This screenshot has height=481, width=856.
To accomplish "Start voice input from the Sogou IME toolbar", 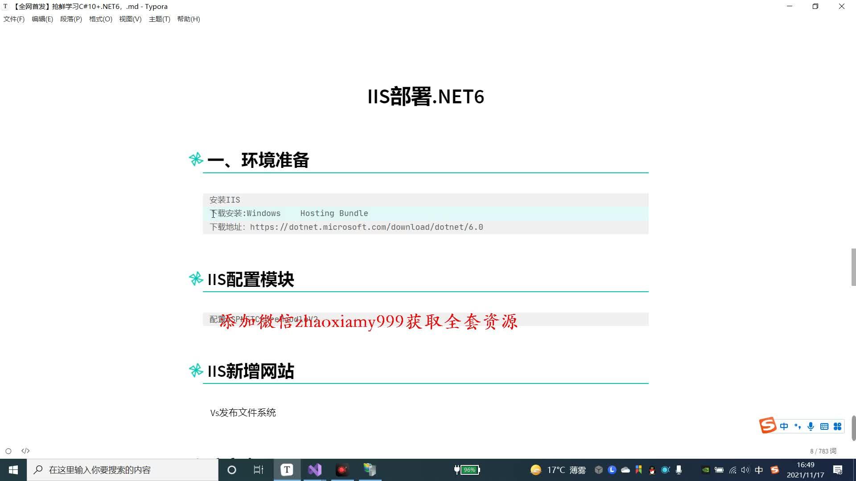I will tap(810, 426).
